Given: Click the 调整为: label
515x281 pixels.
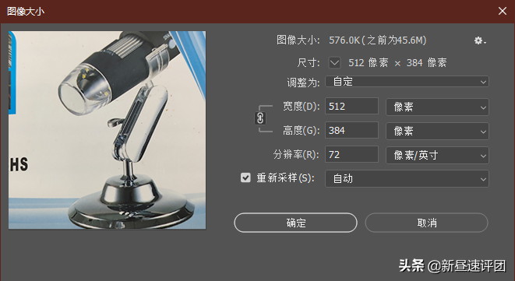Looking at the screenshot, I should [303, 82].
